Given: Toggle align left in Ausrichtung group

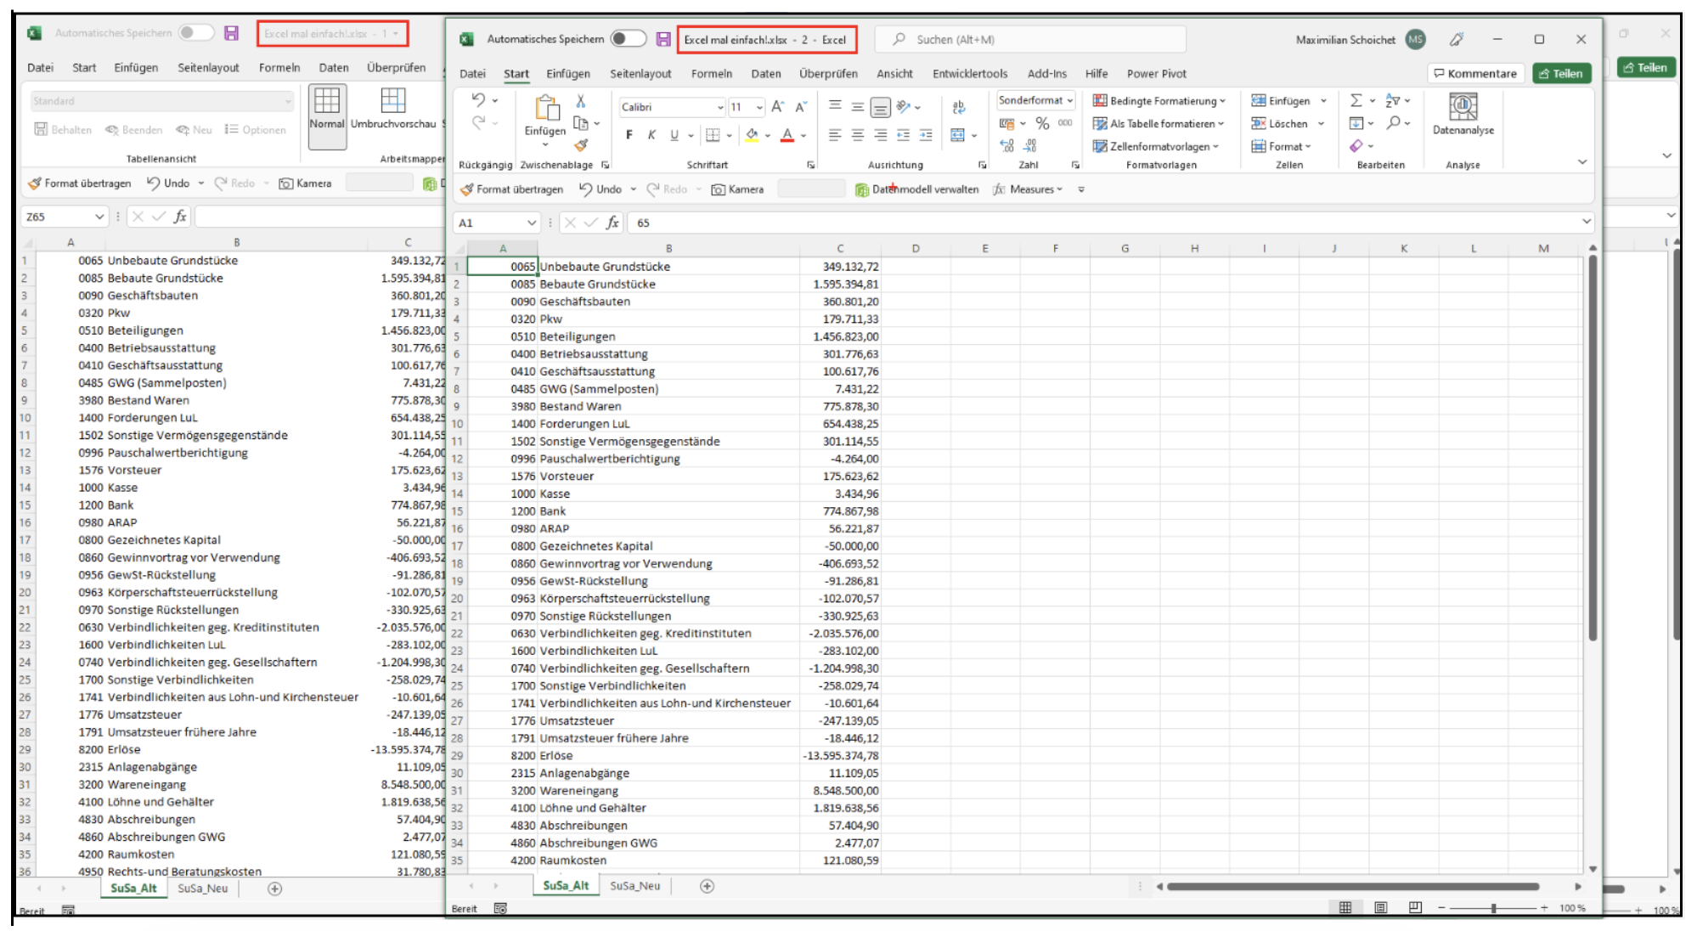Looking at the screenshot, I should click(835, 135).
